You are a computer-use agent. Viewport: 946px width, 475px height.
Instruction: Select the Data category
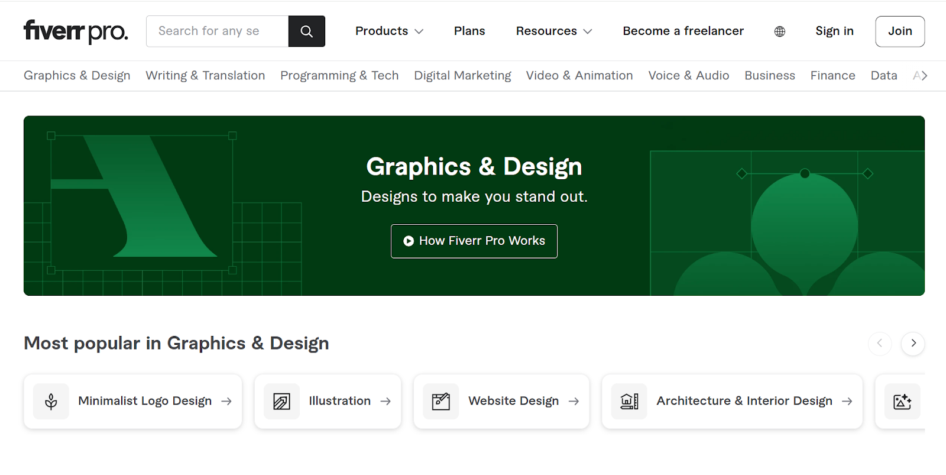pyautogui.click(x=884, y=76)
